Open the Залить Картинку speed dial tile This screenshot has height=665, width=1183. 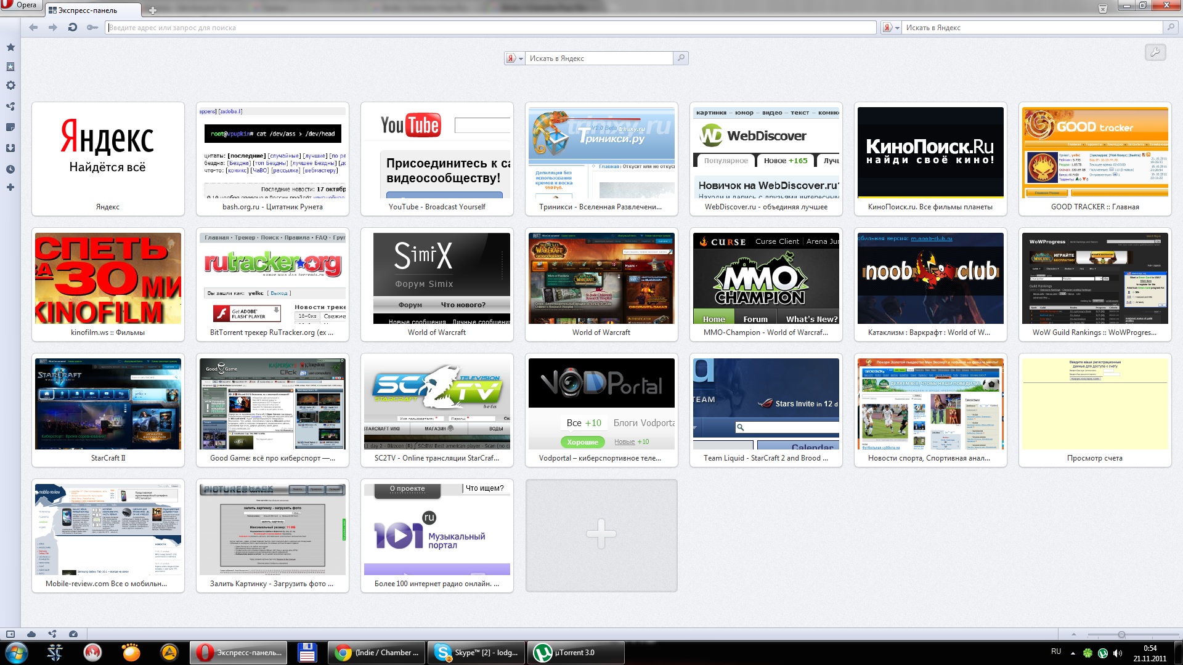[272, 536]
